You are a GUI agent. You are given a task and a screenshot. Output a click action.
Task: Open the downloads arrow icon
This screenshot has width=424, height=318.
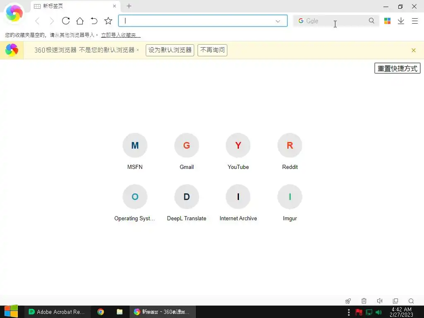(401, 21)
